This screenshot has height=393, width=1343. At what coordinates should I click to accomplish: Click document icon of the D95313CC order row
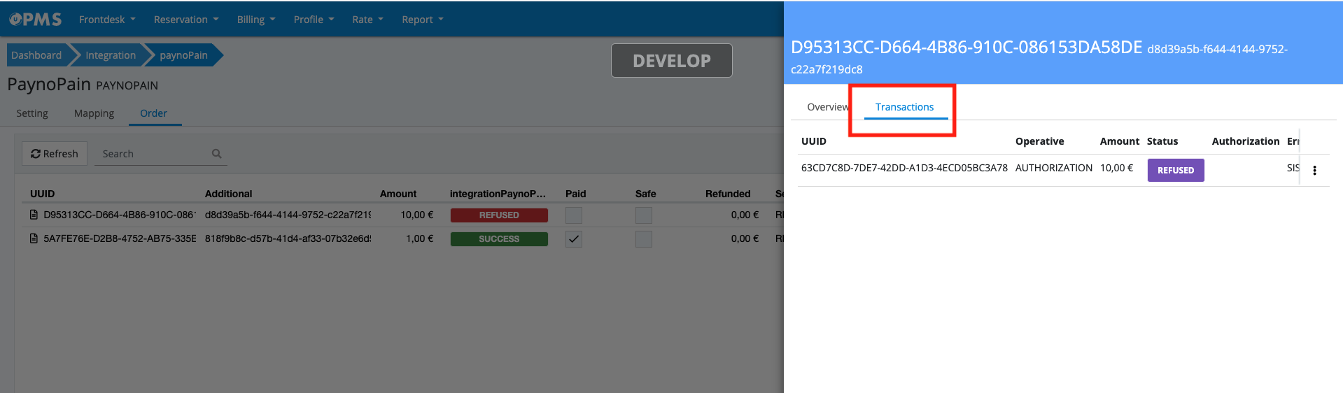click(x=34, y=215)
